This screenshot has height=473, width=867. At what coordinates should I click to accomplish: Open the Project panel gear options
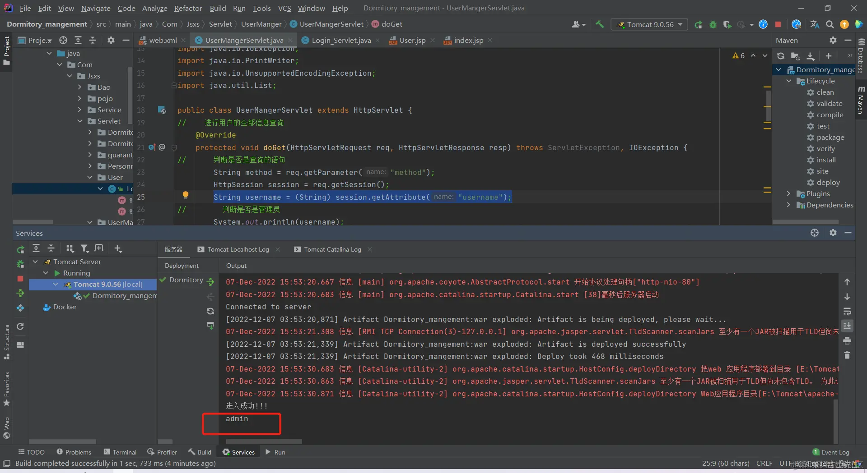(111, 40)
